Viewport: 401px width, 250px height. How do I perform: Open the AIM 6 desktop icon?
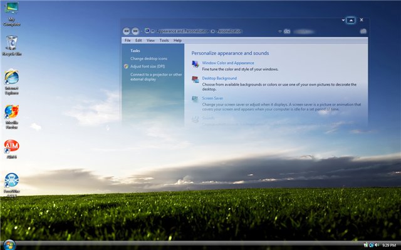pyautogui.click(x=11, y=147)
